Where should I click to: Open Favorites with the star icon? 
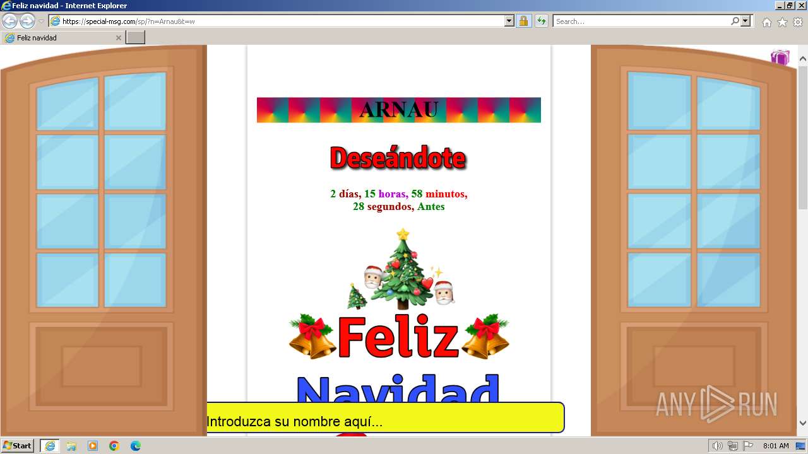782,22
